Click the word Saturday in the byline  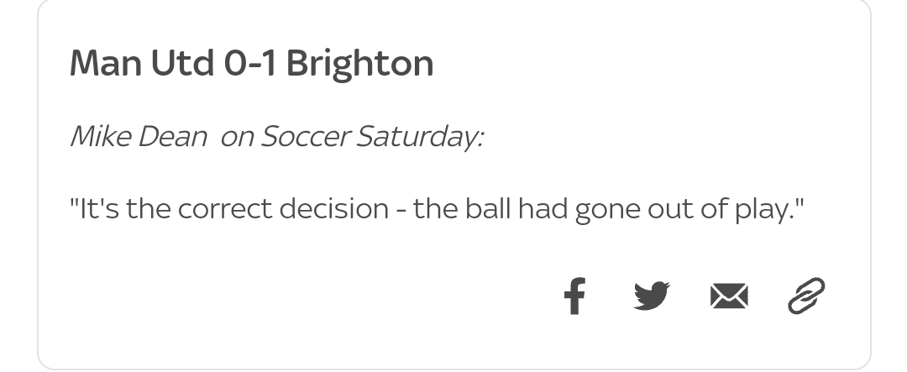[x=419, y=138]
